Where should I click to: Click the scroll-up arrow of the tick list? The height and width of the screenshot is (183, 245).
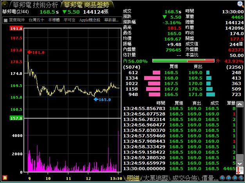[x=240, y=105]
